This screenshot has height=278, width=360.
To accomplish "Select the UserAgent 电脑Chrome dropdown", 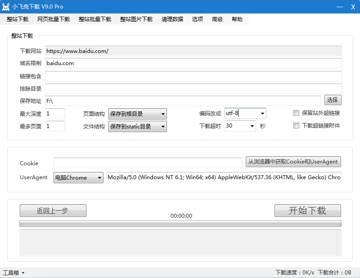I will 78,178.
